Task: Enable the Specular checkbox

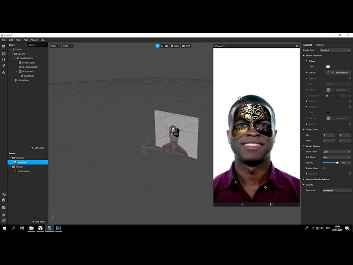Action: click(350, 78)
